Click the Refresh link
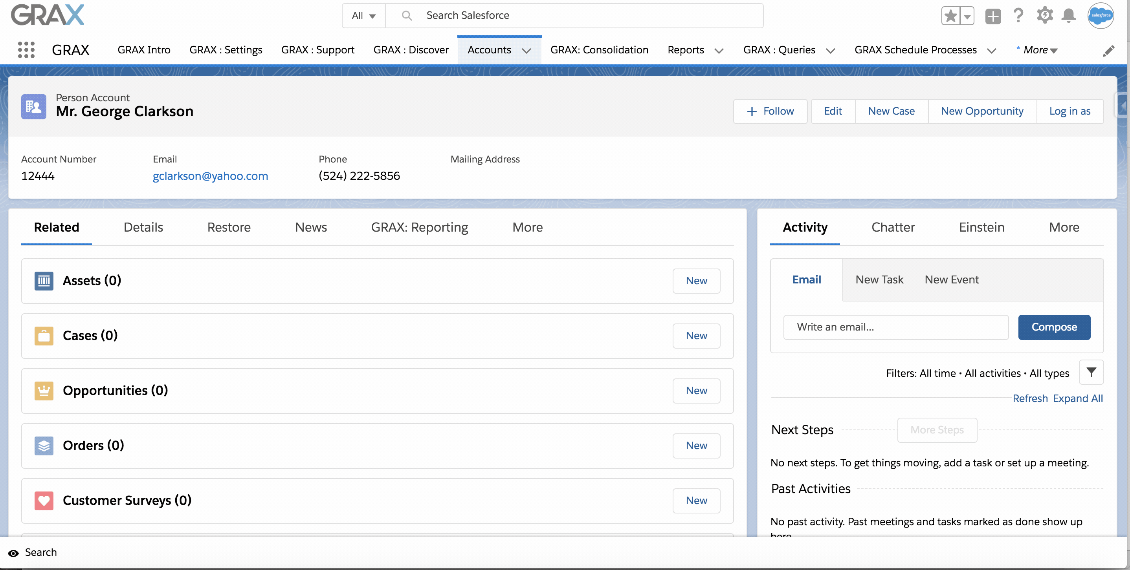1130x570 pixels. 1030,399
